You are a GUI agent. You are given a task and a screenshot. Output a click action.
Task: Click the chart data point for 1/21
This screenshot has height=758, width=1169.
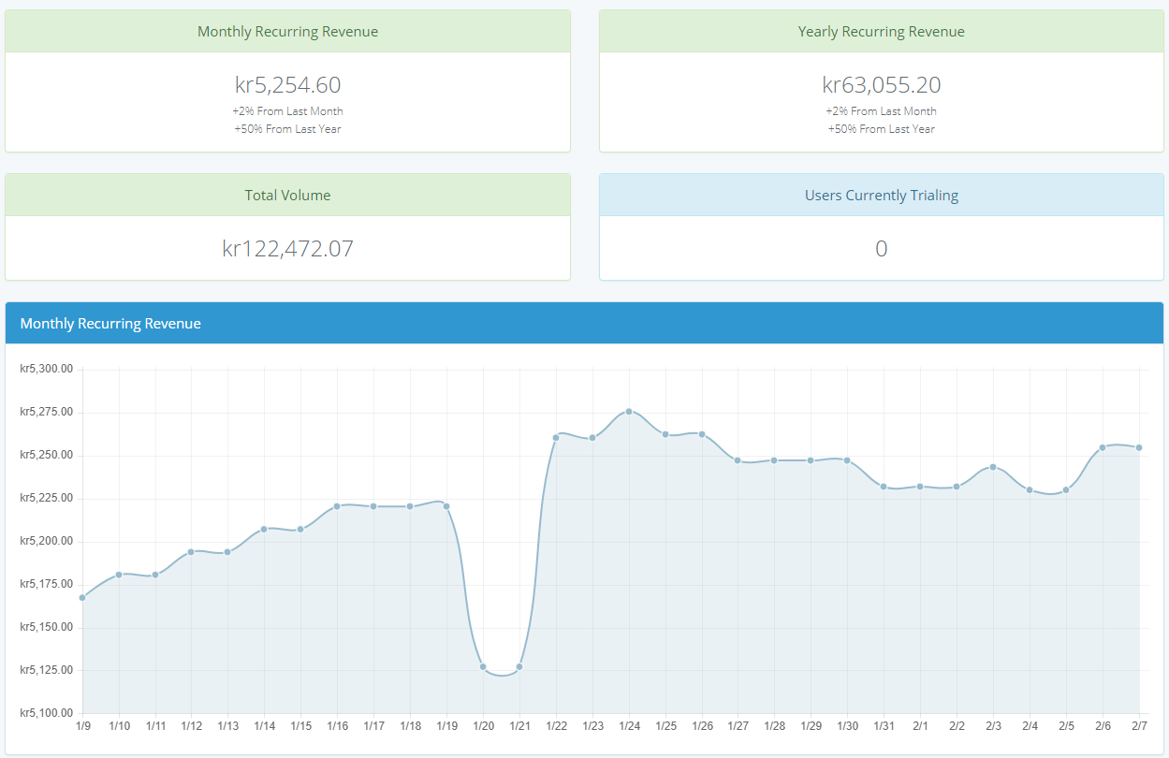(x=519, y=666)
